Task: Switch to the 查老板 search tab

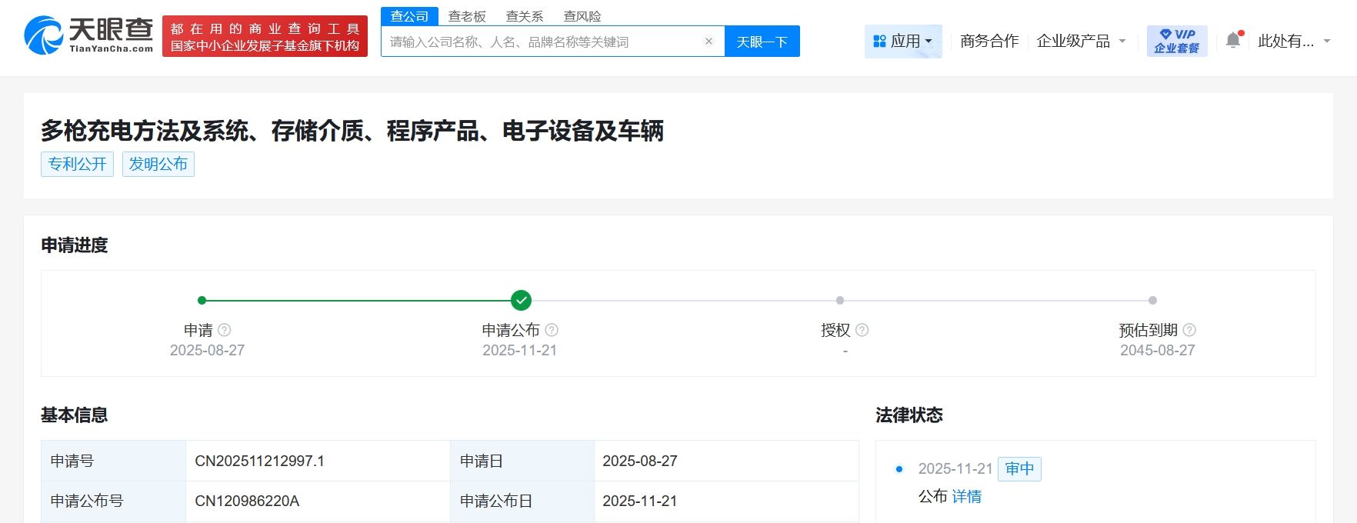Action: click(x=467, y=16)
